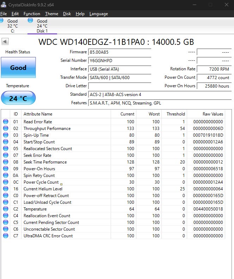This screenshot has width=234, height=279.
Task: Click raw value 004400050018
Action: 208,209
